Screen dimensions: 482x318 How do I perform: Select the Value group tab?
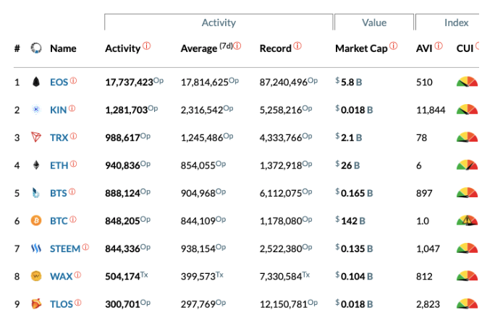point(374,22)
